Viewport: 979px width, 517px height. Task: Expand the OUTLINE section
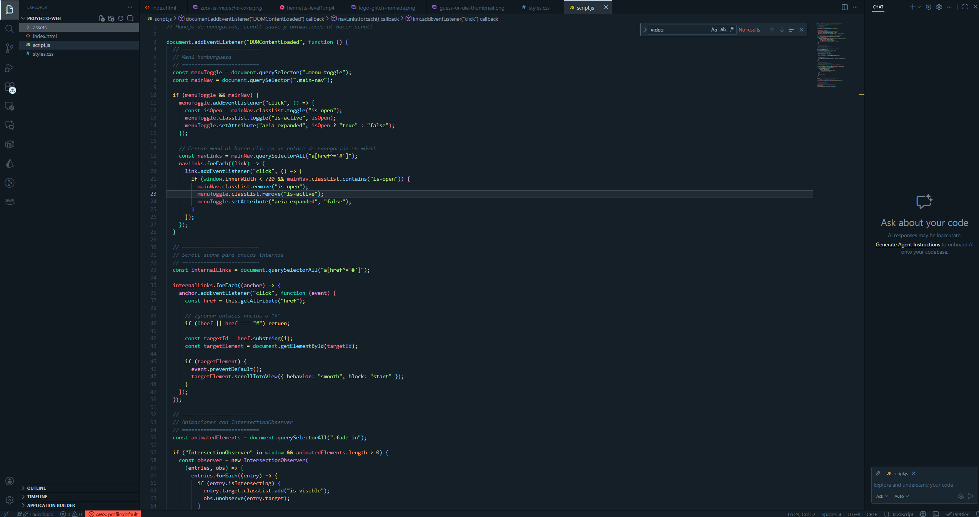click(x=37, y=488)
